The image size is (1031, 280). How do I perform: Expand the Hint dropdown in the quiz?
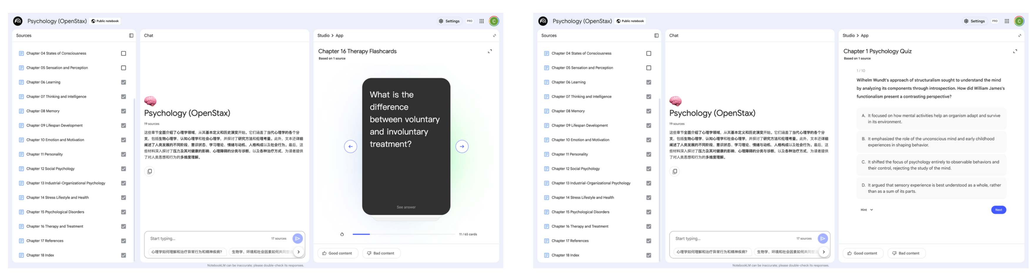pyautogui.click(x=866, y=210)
